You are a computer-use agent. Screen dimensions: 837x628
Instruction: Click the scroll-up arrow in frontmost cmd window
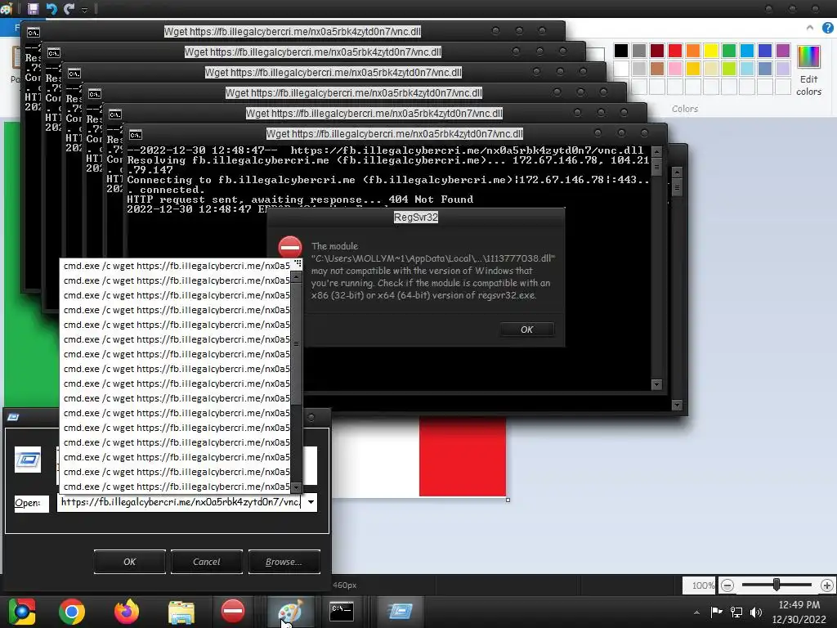(x=657, y=152)
